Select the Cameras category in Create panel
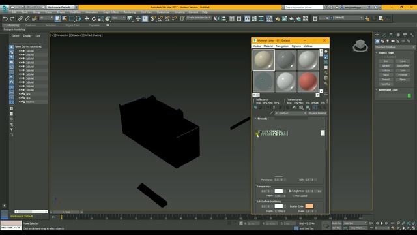 pos(393,41)
